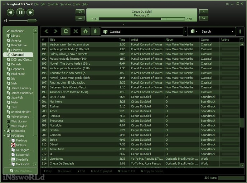This screenshot has height=183, width=247.
Task: Open the Web Playlist item
Action: (x=19, y=126)
